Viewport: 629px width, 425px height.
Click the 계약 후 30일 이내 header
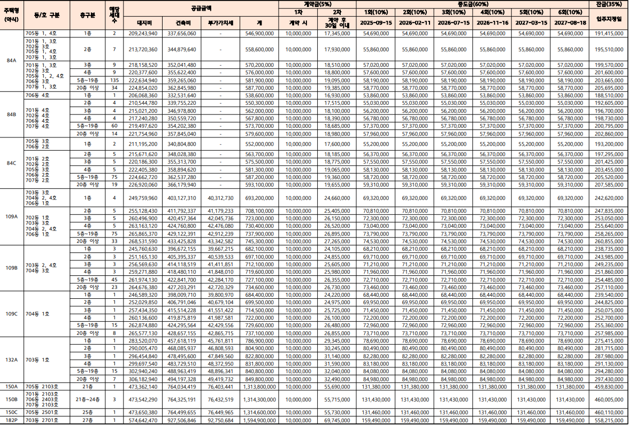[x=337, y=23]
